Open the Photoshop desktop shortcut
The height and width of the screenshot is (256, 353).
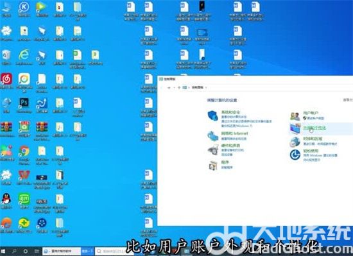click(x=24, y=105)
